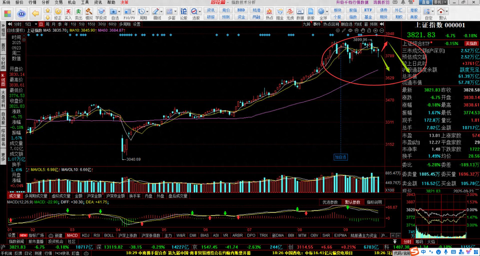Open the 5日 period dropdown arrow
This screenshot has width=480, height=256.
point(36,24)
